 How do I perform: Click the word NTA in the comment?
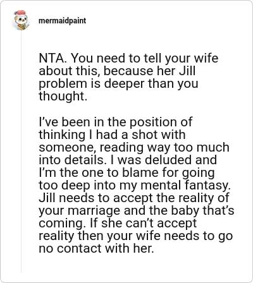click(51, 58)
